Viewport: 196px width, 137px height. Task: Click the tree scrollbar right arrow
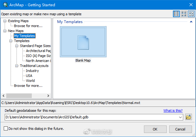tap(48, 96)
